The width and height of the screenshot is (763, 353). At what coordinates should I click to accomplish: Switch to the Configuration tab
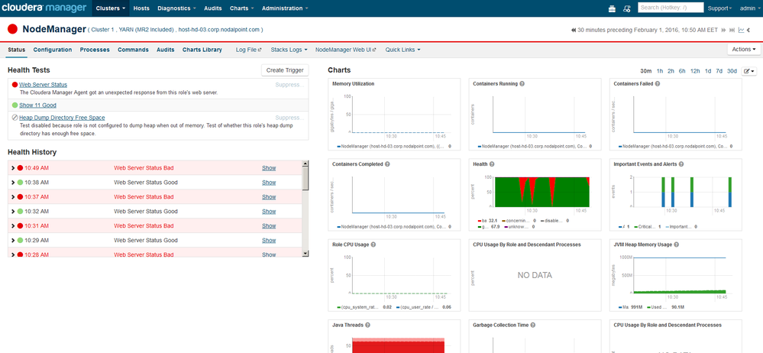coord(53,50)
